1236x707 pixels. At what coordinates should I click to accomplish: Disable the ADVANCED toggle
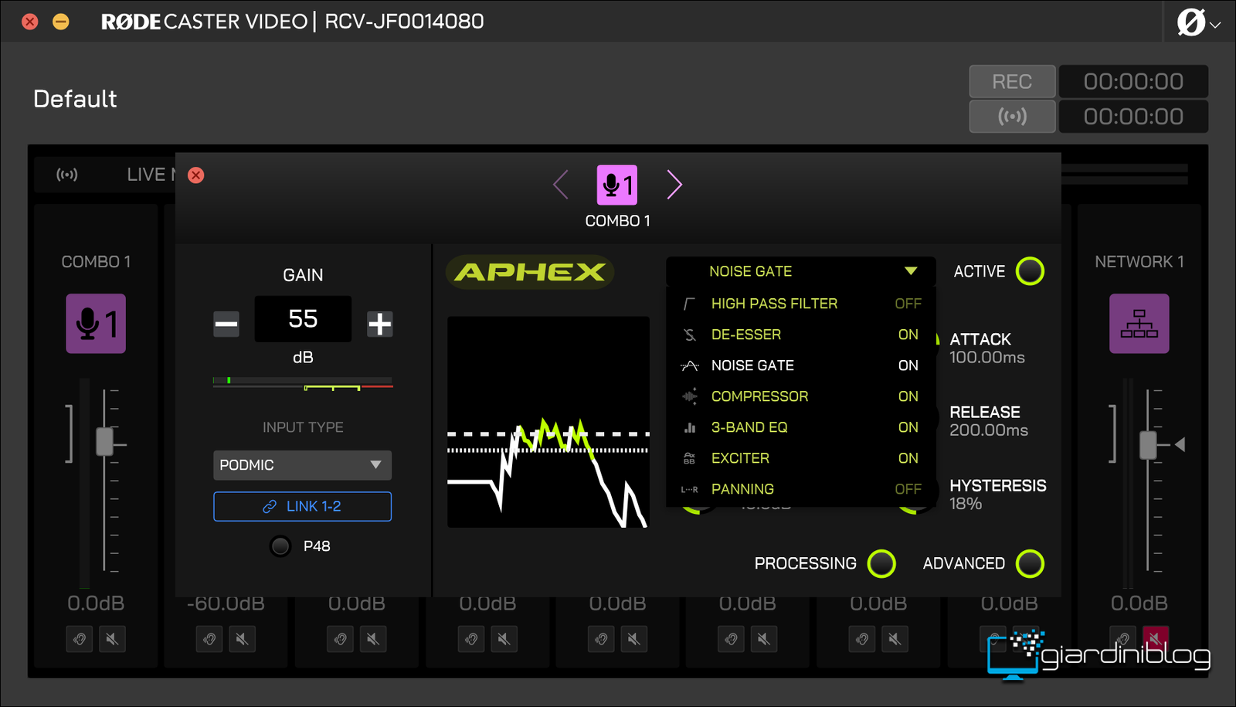click(1030, 563)
